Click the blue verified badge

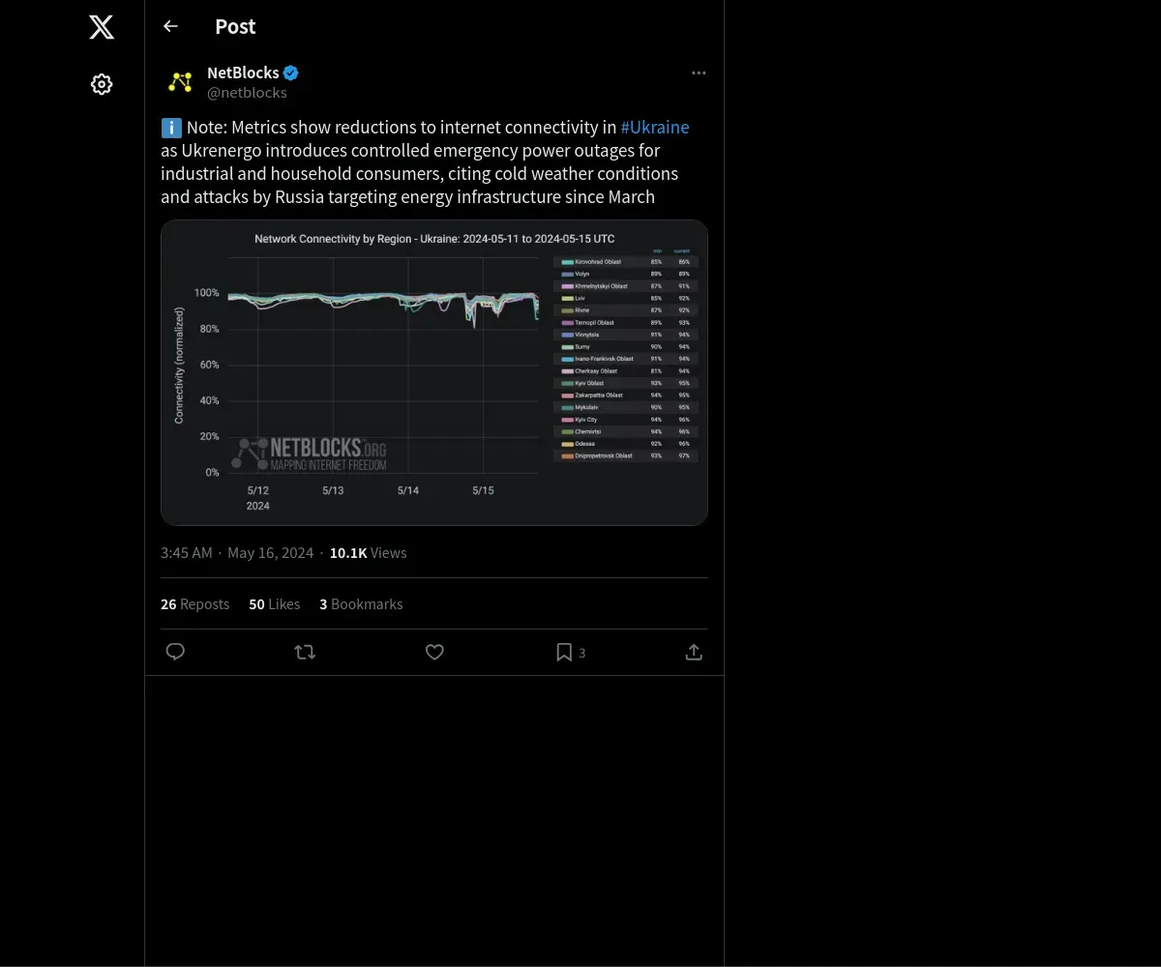[291, 73]
